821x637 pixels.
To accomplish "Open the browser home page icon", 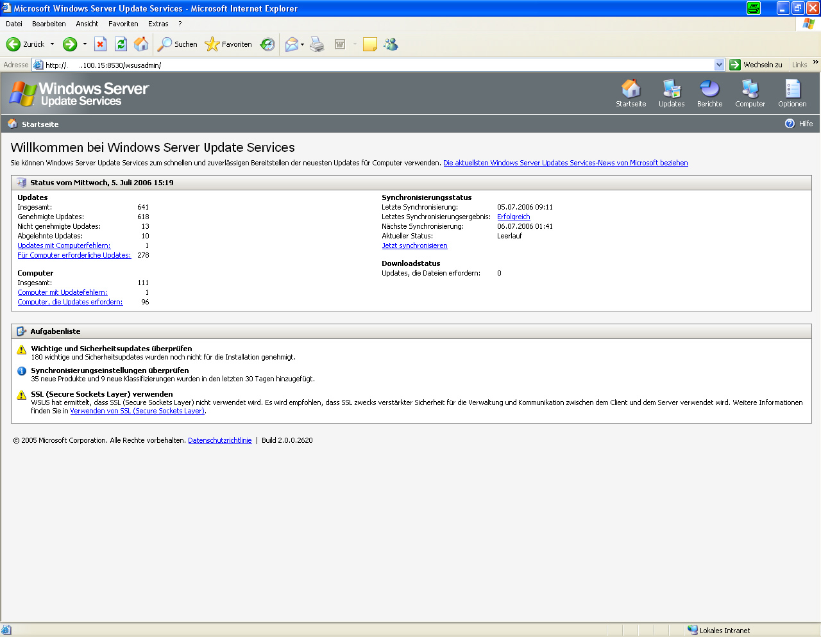I will coord(141,44).
